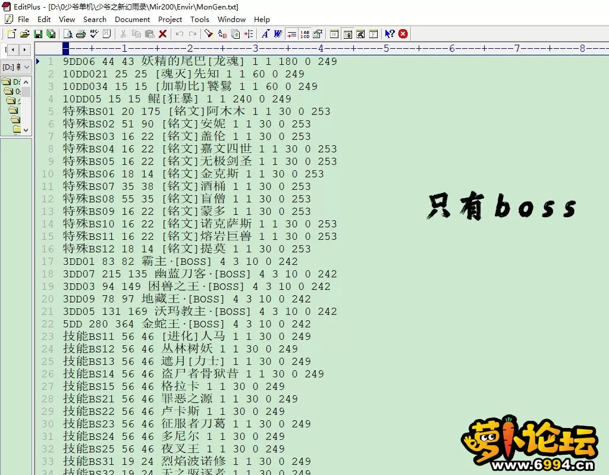Open the preferences icon with the checkmark
The height and width of the screenshot is (475, 609).
tap(318, 34)
